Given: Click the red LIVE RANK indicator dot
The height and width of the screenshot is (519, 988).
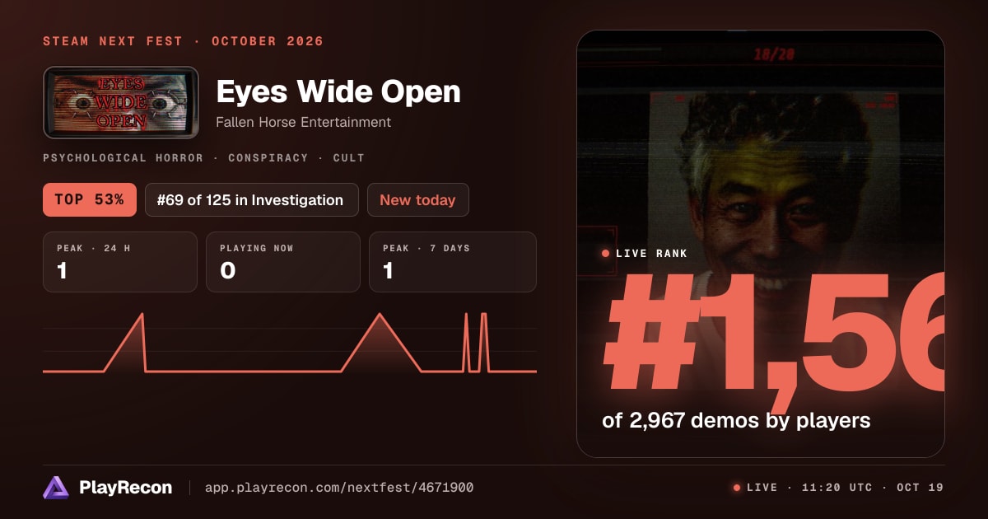Looking at the screenshot, I should point(606,254).
